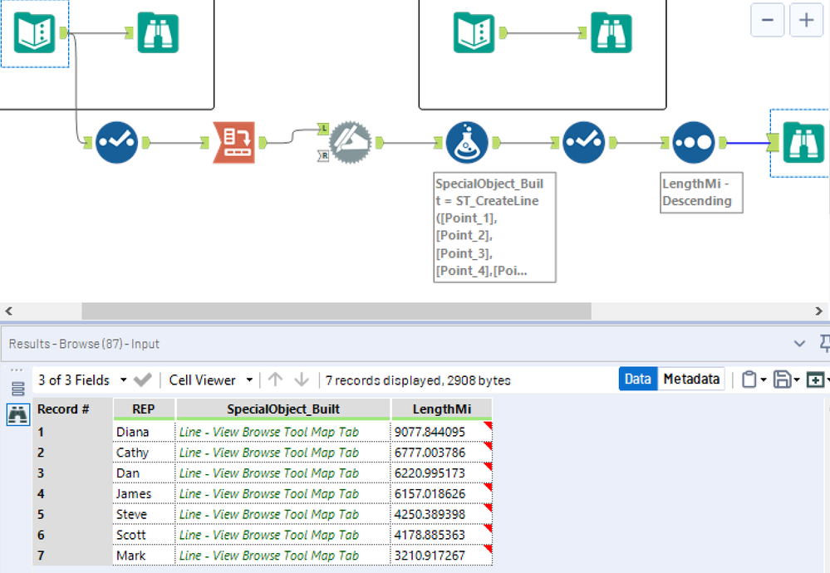830x573 pixels.
Task: Go to next record with down arrow
Action: point(302,380)
